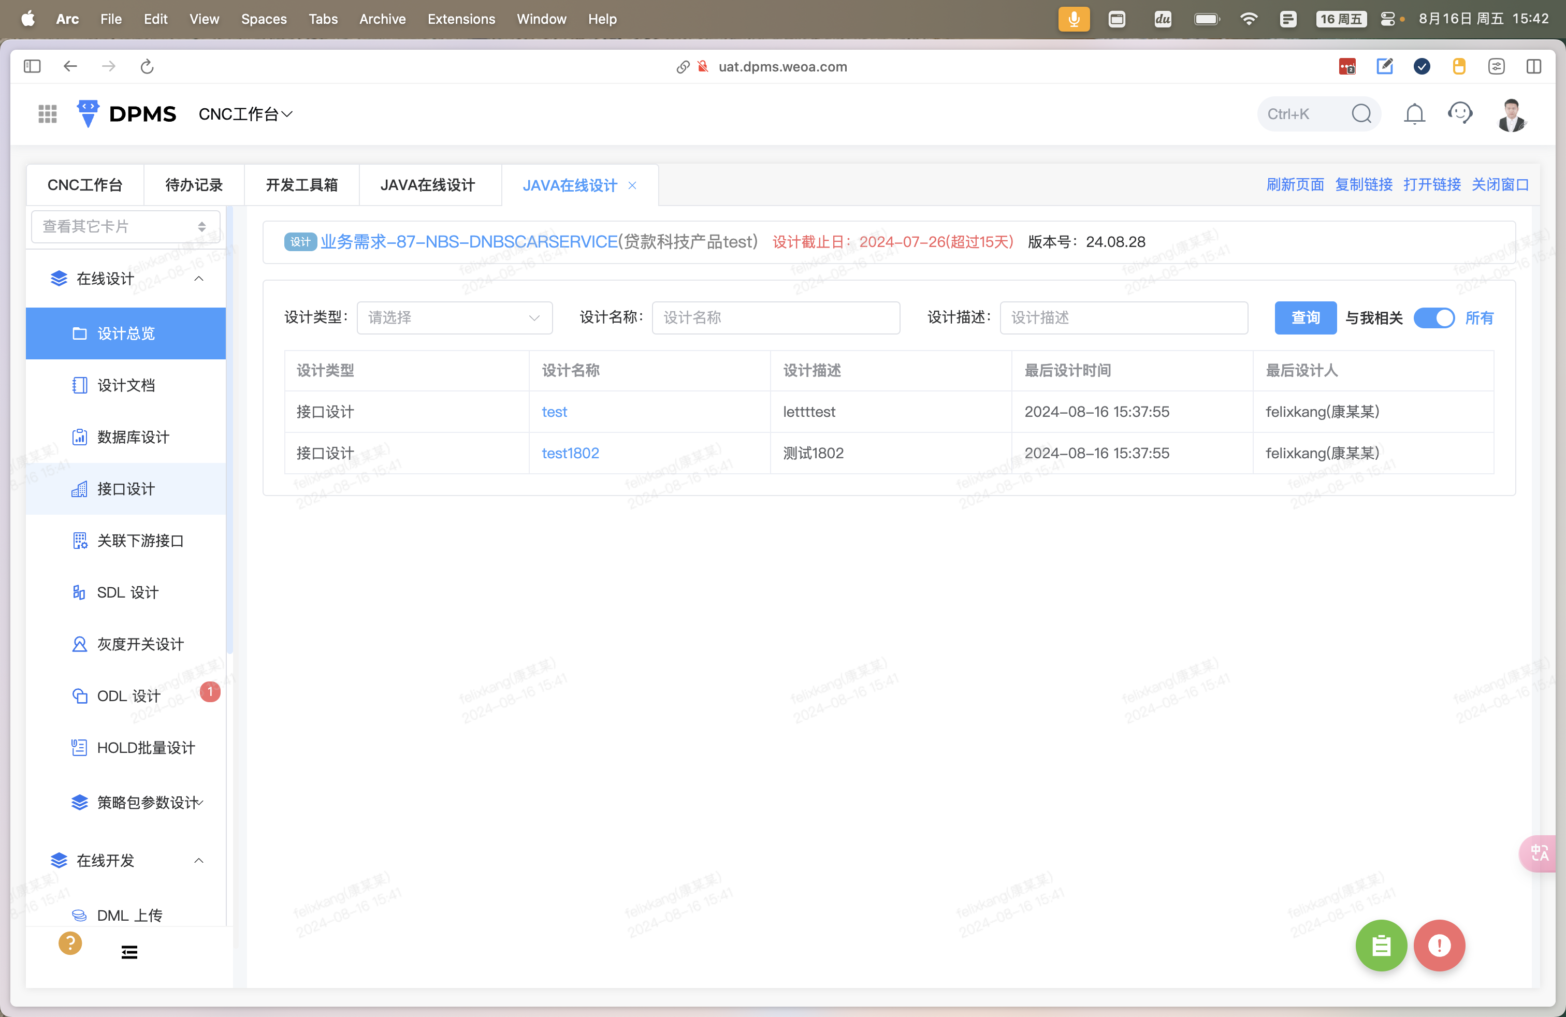The image size is (1566, 1017).
Task: Select ODL 设计 in sidebar
Action: click(x=125, y=696)
